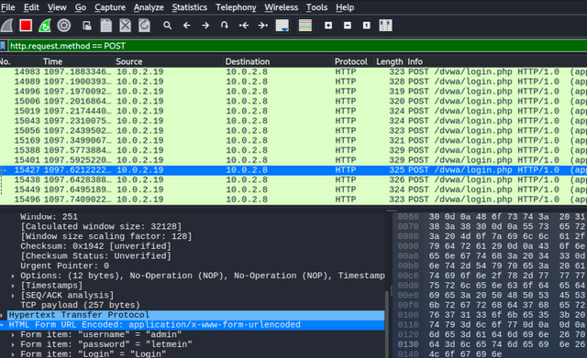Open a capture file icon
Viewport: 587px width, 358px height.
[x=87, y=26]
